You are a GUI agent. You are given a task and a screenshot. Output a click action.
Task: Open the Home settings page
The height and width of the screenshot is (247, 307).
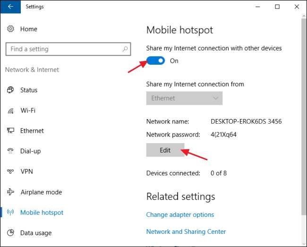29,29
